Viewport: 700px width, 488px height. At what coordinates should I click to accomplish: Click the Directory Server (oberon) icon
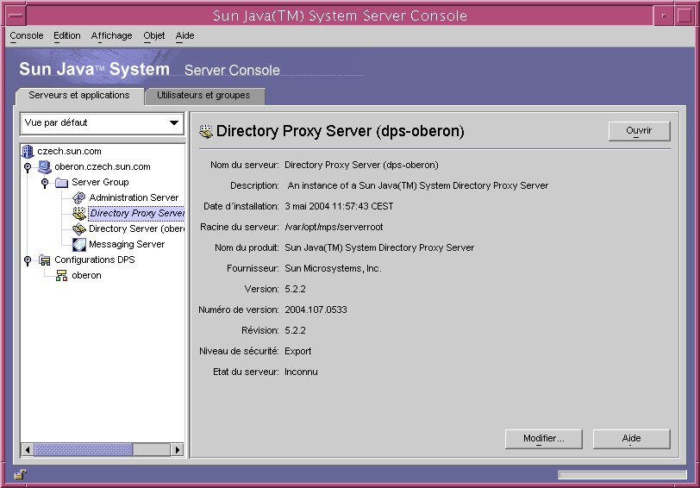(x=79, y=229)
